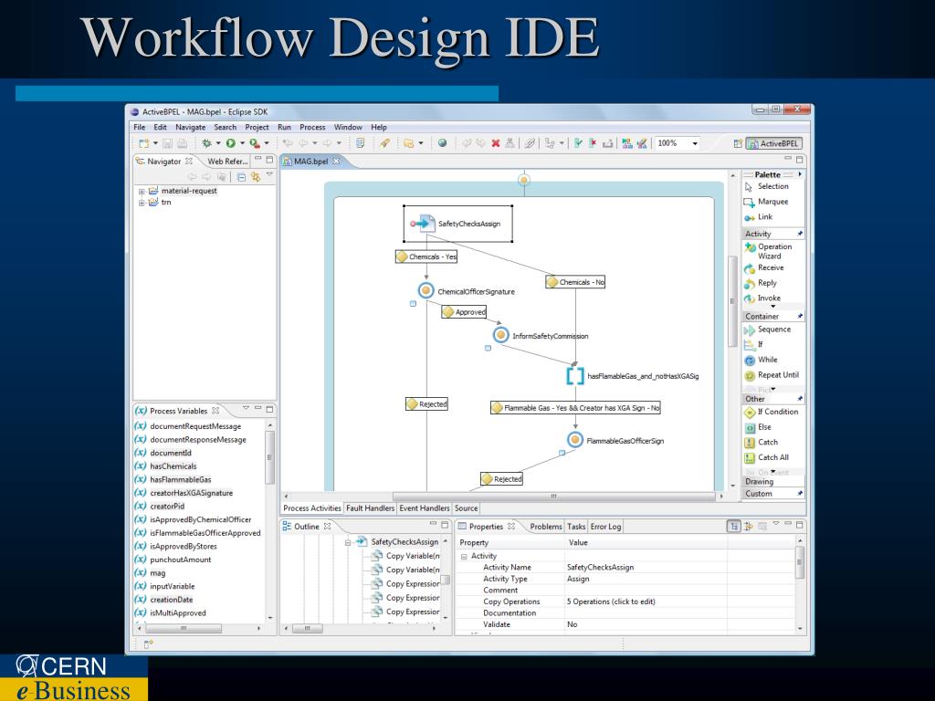
Task: Choose the If container in Palette
Action: point(753,344)
